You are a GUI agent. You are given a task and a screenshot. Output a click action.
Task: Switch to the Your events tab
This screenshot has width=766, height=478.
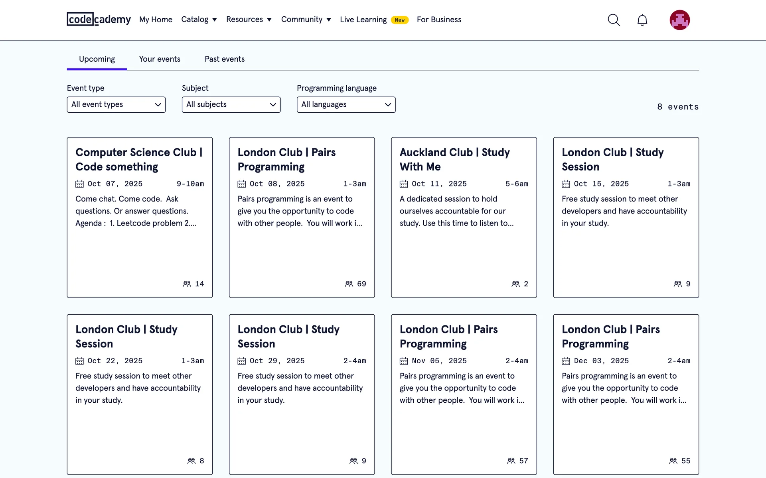pos(160,59)
